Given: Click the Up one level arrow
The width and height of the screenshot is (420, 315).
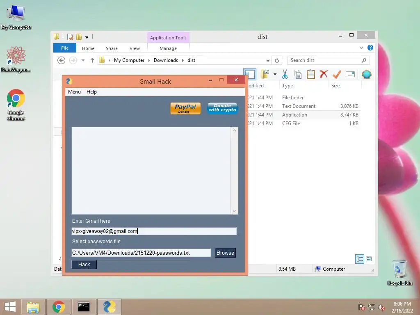Looking at the screenshot, I should pos(92,60).
